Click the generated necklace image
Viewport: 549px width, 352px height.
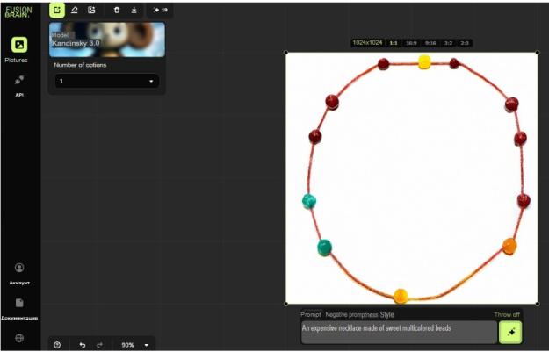(411, 178)
